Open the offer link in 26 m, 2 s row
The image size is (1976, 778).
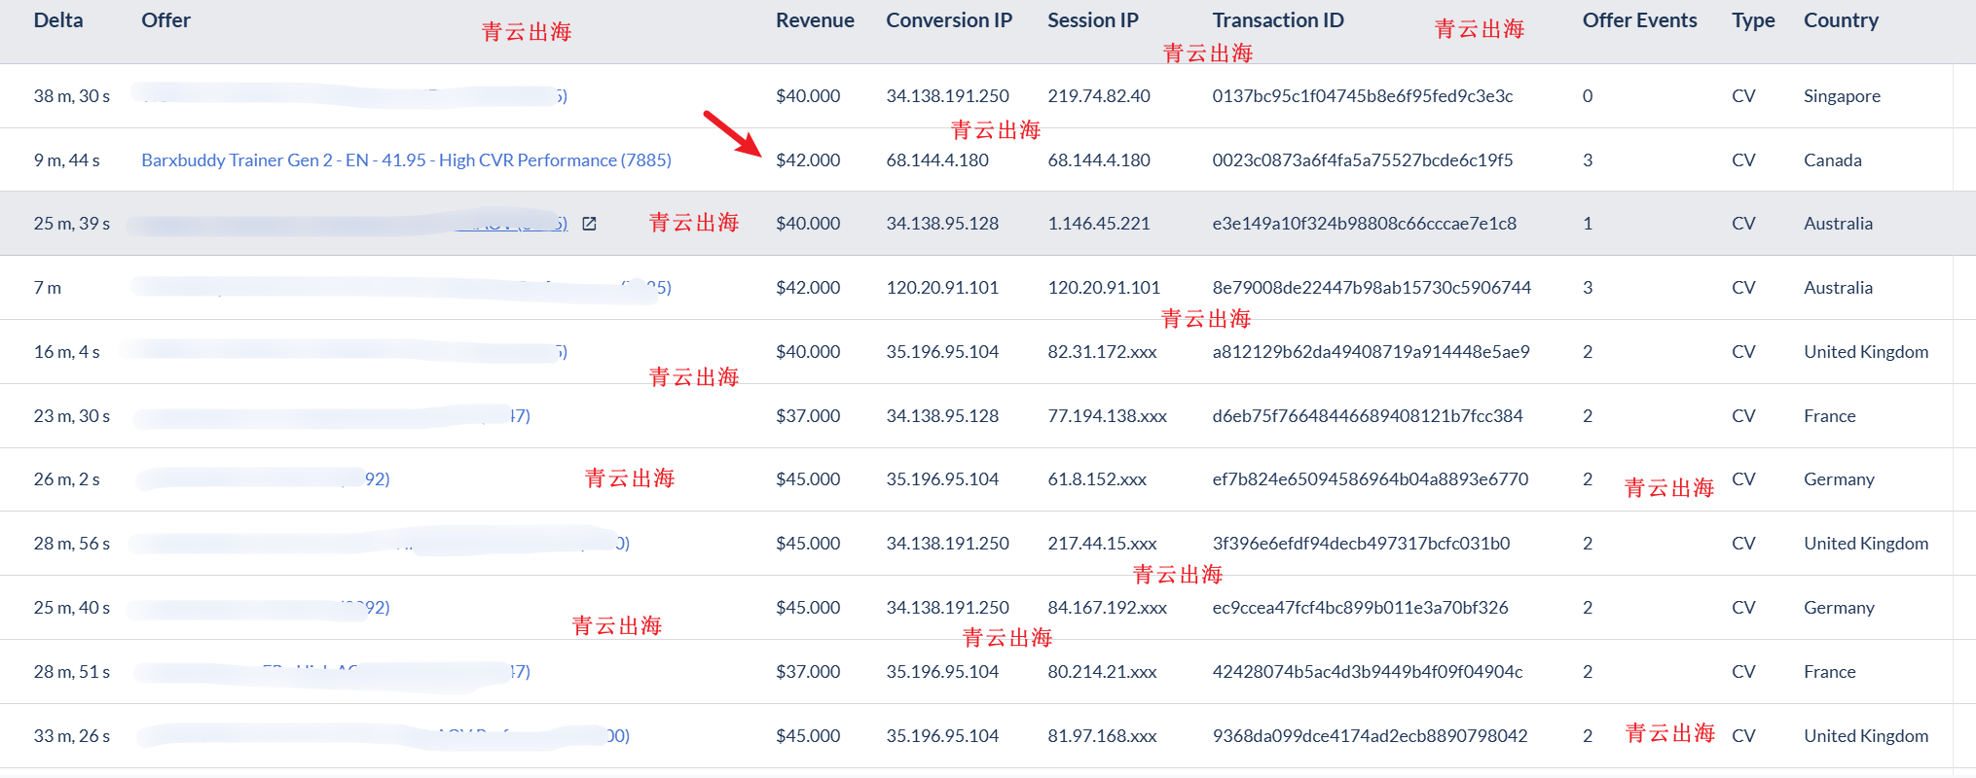click(265, 479)
